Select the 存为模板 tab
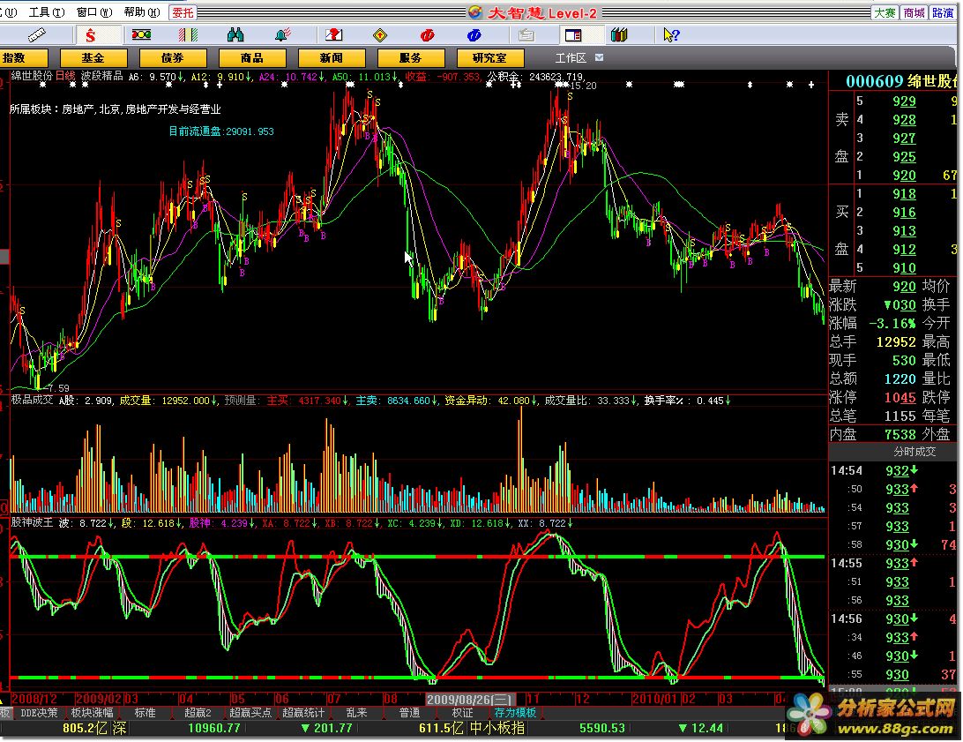This screenshot has height=742, width=963. (515, 713)
